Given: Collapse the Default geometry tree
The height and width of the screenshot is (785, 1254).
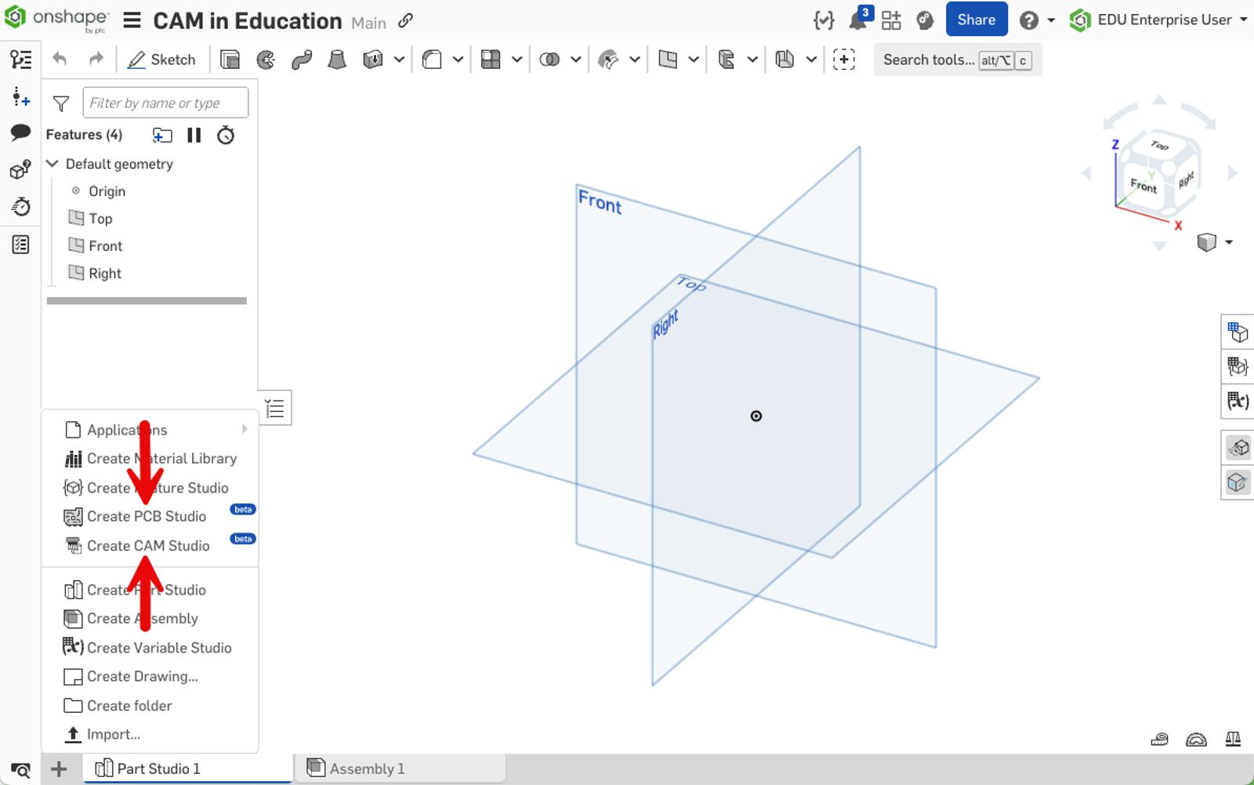Looking at the screenshot, I should [53, 164].
